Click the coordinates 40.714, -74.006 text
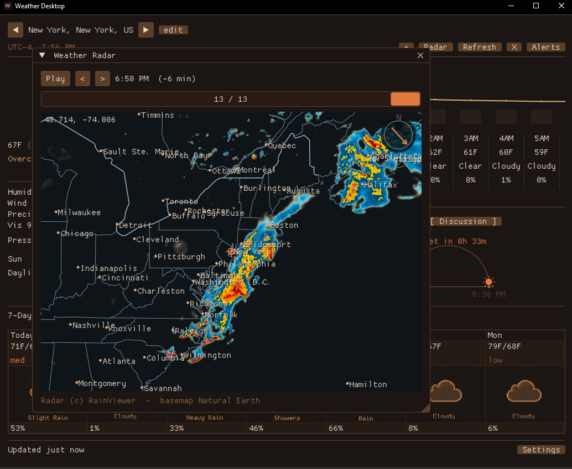Image resolution: width=572 pixels, height=469 pixels. [80, 119]
